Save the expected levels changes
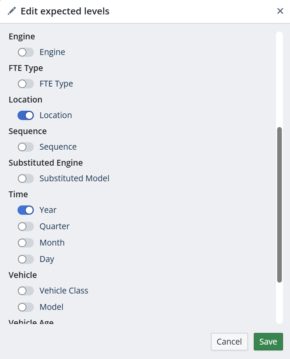The width and height of the screenshot is (290, 359). [x=268, y=341]
